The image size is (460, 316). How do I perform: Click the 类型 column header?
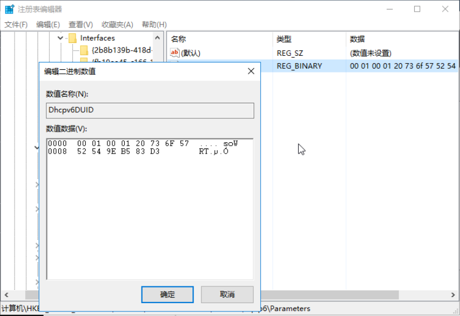click(x=284, y=39)
